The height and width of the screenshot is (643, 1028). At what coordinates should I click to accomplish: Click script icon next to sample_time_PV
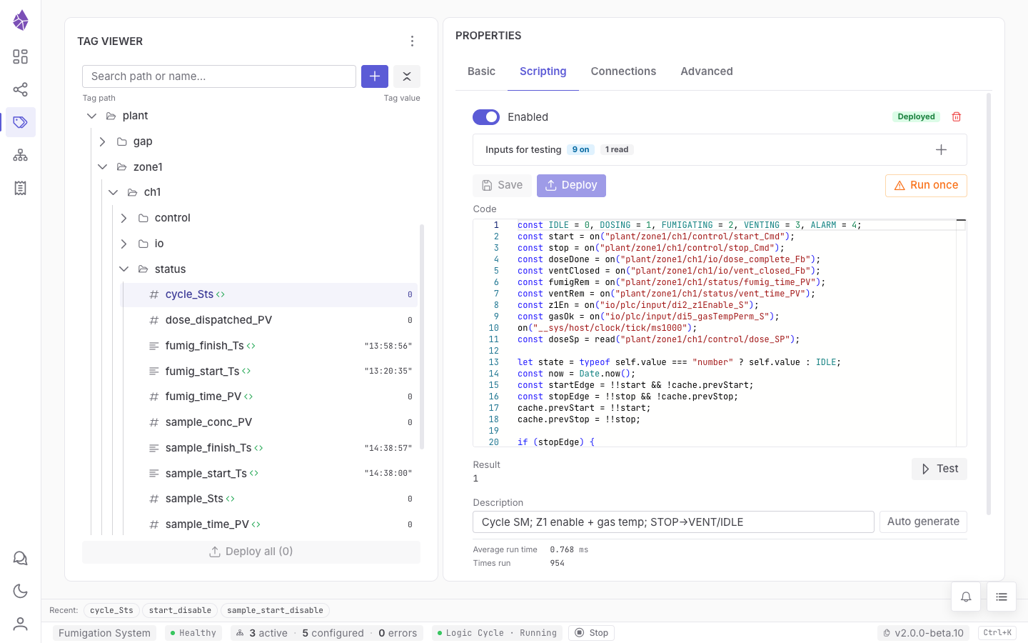(256, 524)
